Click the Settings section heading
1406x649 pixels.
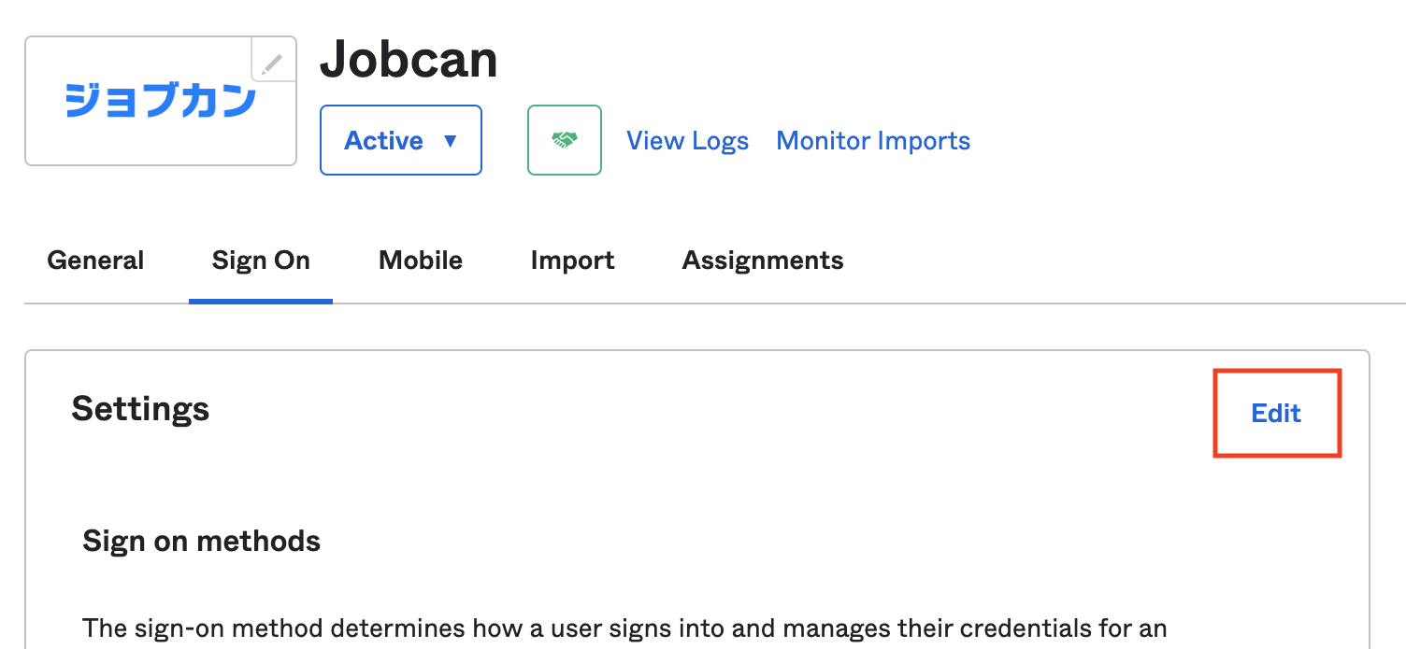140,409
